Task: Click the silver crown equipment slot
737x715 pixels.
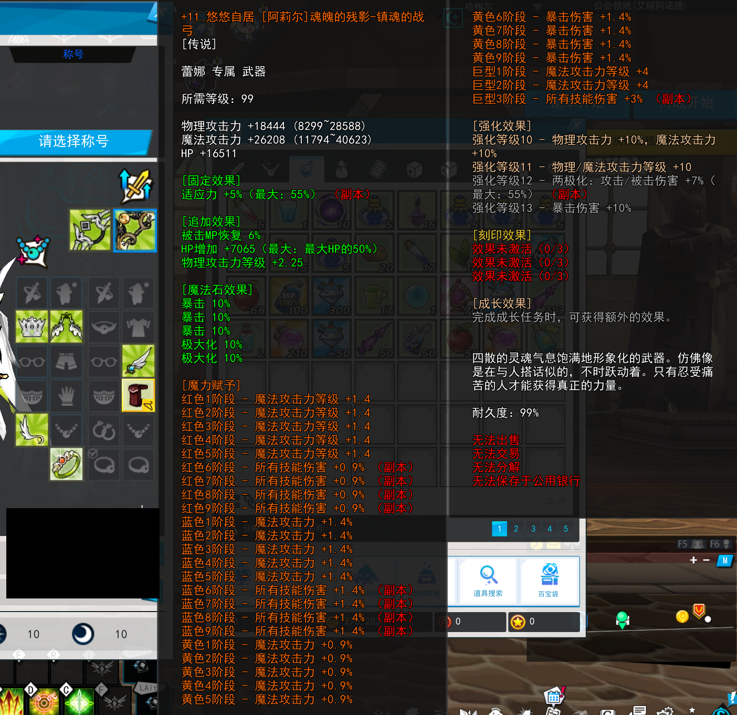Action: point(32,327)
